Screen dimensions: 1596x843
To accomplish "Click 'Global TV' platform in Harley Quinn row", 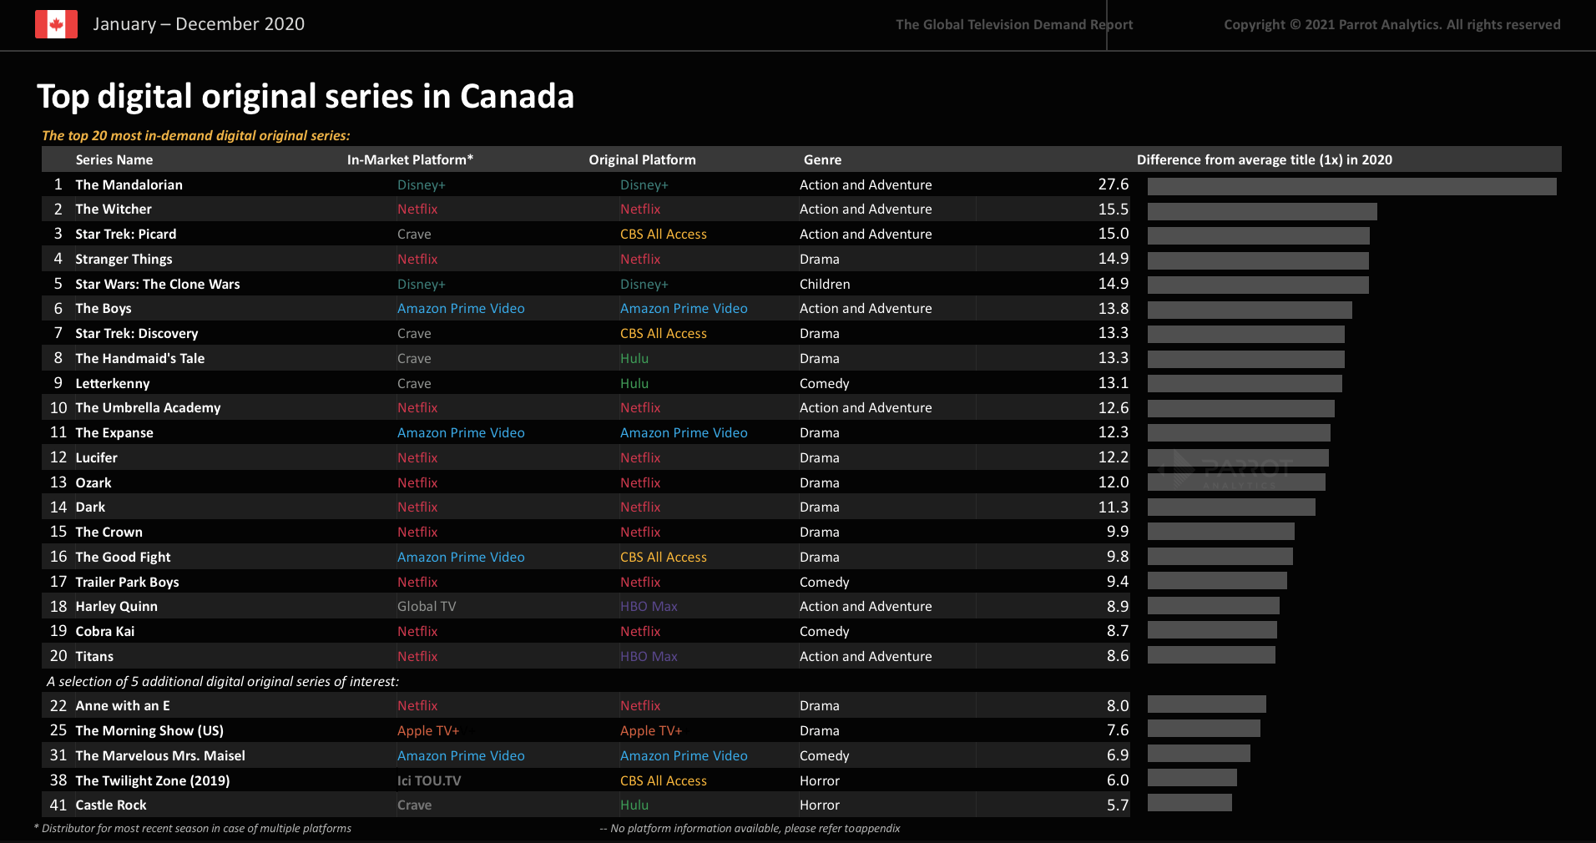I will pos(427,606).
